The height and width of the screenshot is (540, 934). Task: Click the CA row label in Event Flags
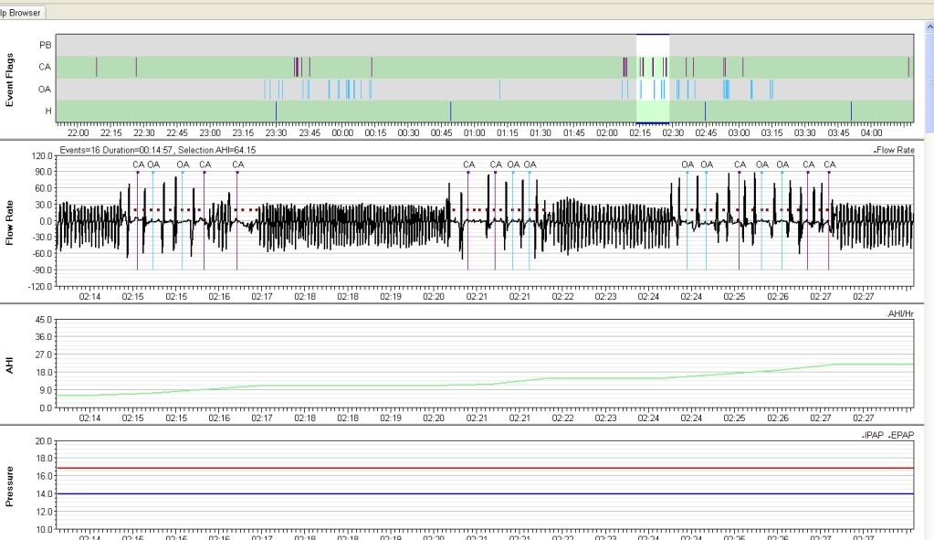46,67
